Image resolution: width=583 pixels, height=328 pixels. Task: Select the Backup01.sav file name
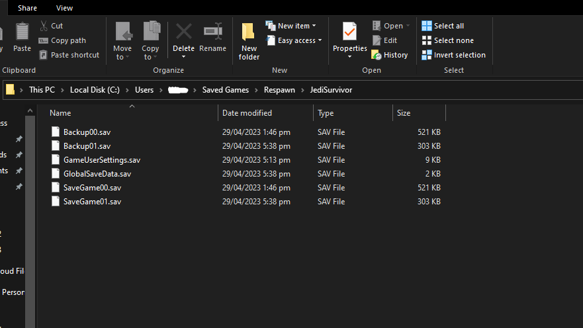click(x=87, y=146)
